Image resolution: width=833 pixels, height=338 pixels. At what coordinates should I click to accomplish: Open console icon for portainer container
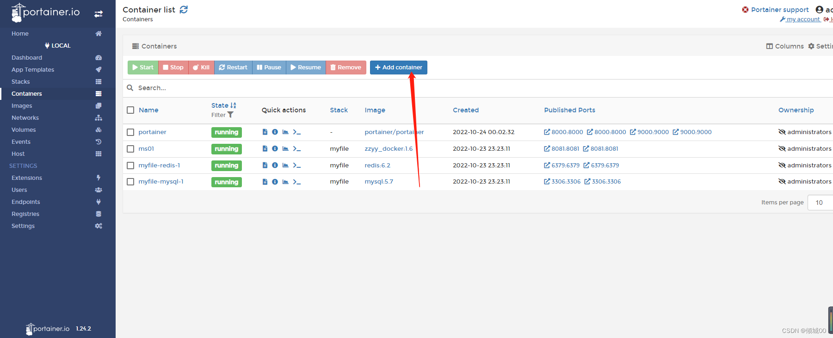(x=297, y=132)
